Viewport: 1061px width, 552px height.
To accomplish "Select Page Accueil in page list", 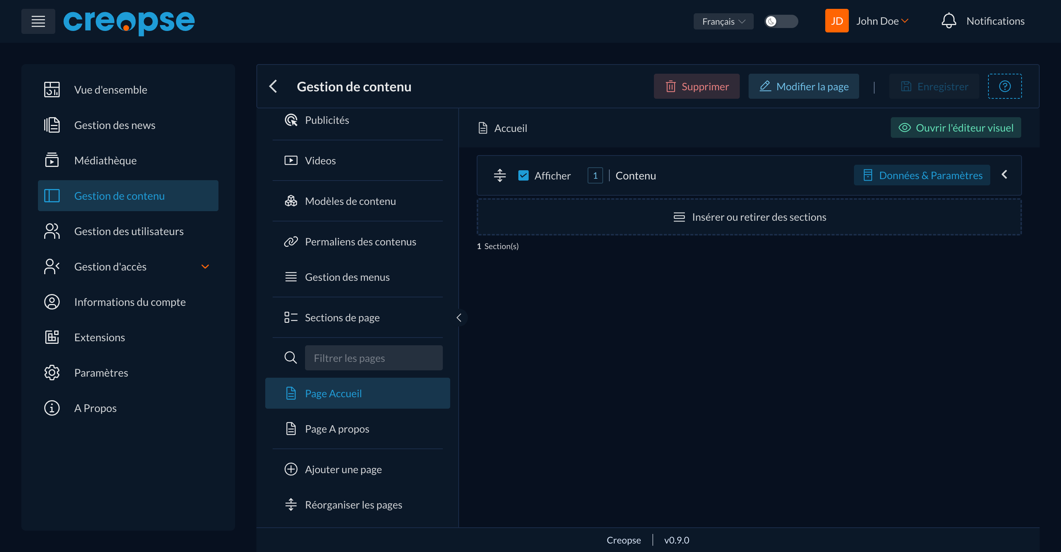I will [x=357, y=393].
